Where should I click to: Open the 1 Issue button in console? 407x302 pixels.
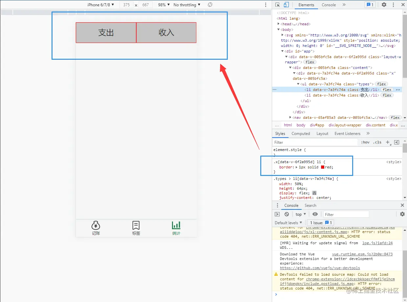pyautogui.click(x=321, y=223)
